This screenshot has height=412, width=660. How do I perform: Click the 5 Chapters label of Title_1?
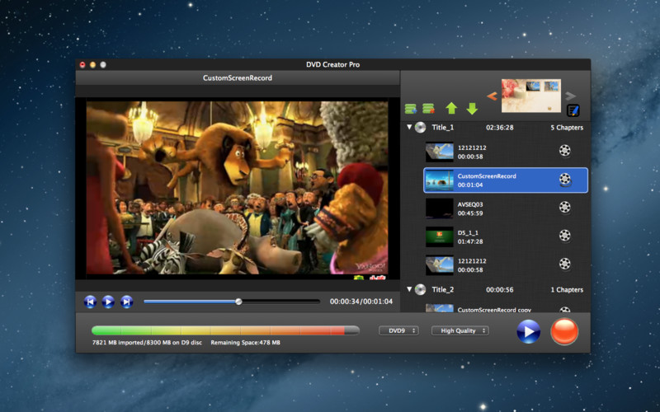[567, 128]
